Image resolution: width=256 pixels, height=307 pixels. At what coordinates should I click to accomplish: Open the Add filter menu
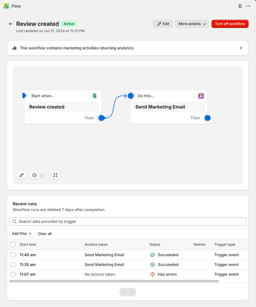[x=21, y=233]
